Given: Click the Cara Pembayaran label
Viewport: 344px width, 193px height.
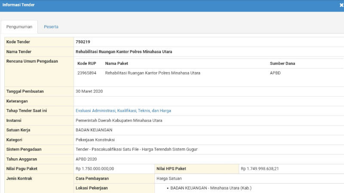Looking at the screenshot, I should click(x=92, y=178).
